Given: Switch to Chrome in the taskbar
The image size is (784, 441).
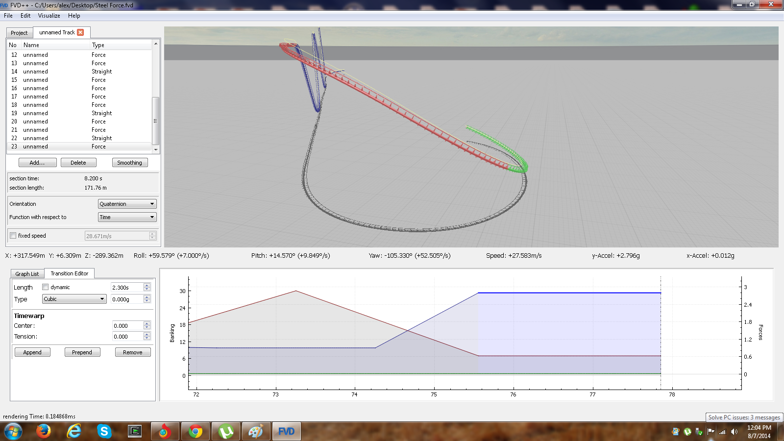Looking at the screenshot, I should [x=196, y=431].
